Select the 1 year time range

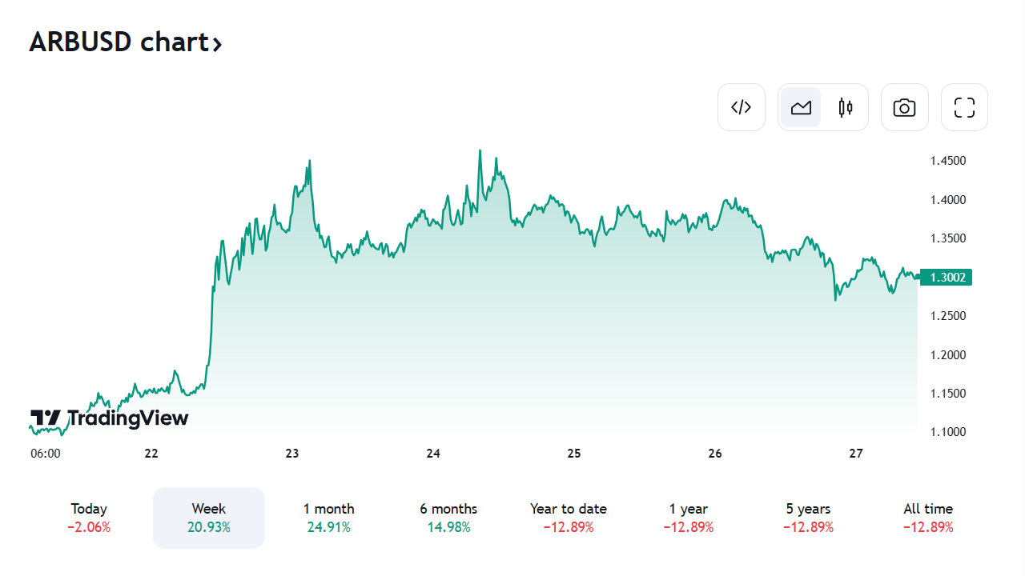click(689, 518)
